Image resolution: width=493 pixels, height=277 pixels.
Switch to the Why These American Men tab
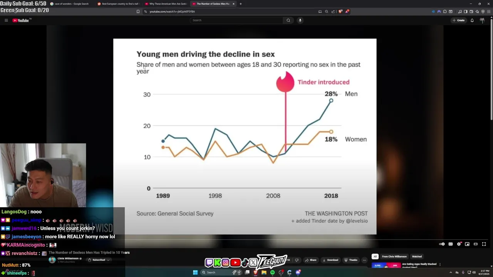(166, 4)
